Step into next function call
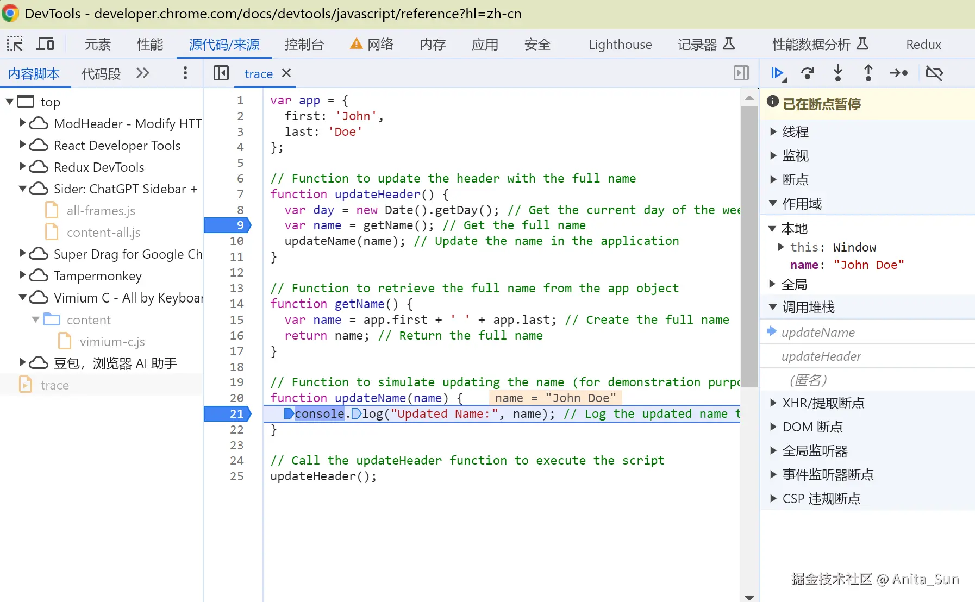The height and width of the screenshot is (602, 975). (x=838, y=73)
